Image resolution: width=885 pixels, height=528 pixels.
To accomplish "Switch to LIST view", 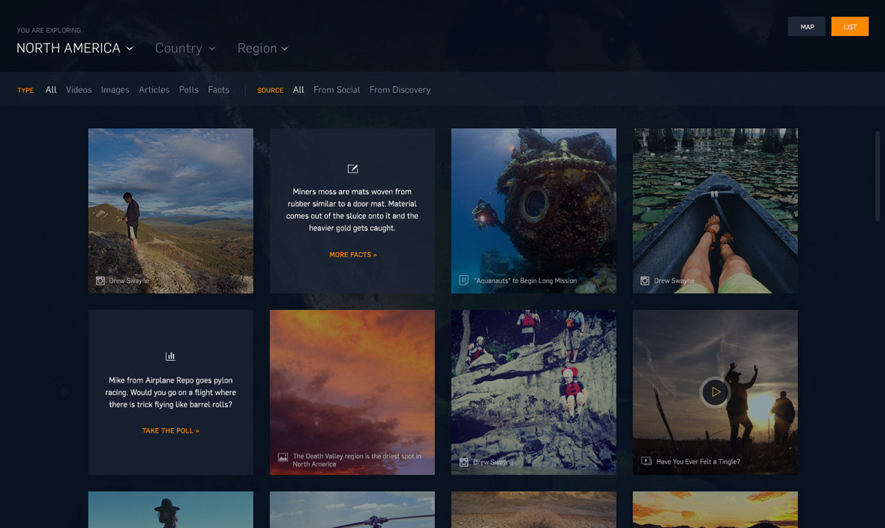I will pyautogui.click(x=850, y=27).
